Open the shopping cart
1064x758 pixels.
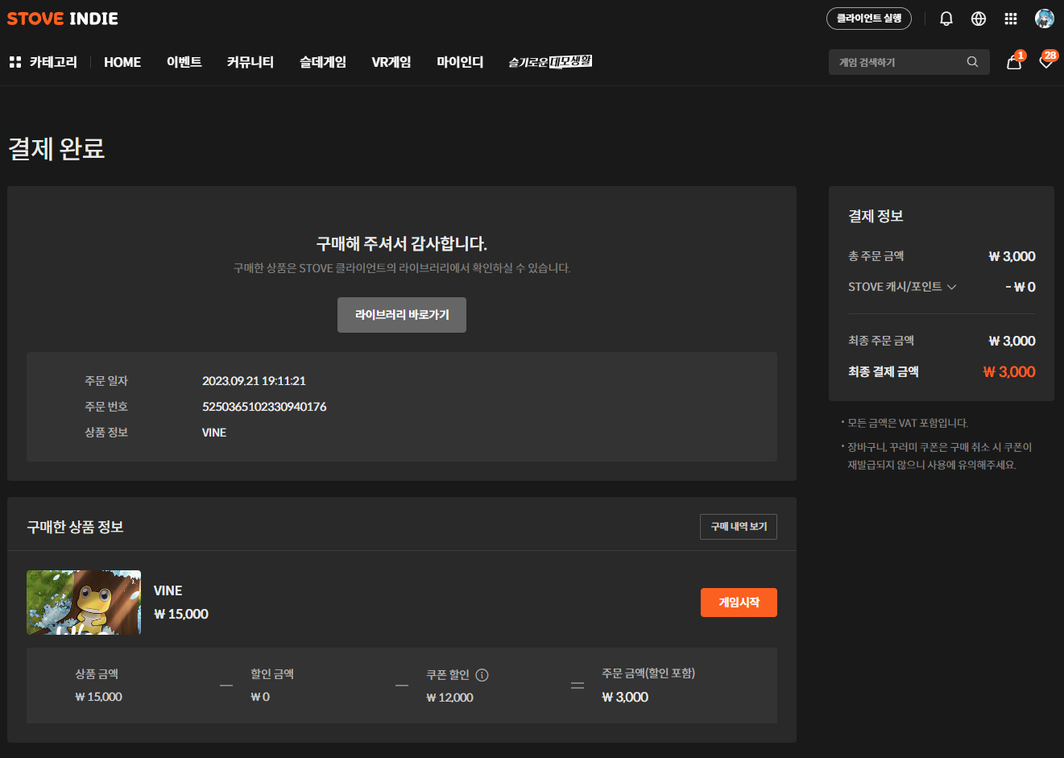[x=1014, y=62]
